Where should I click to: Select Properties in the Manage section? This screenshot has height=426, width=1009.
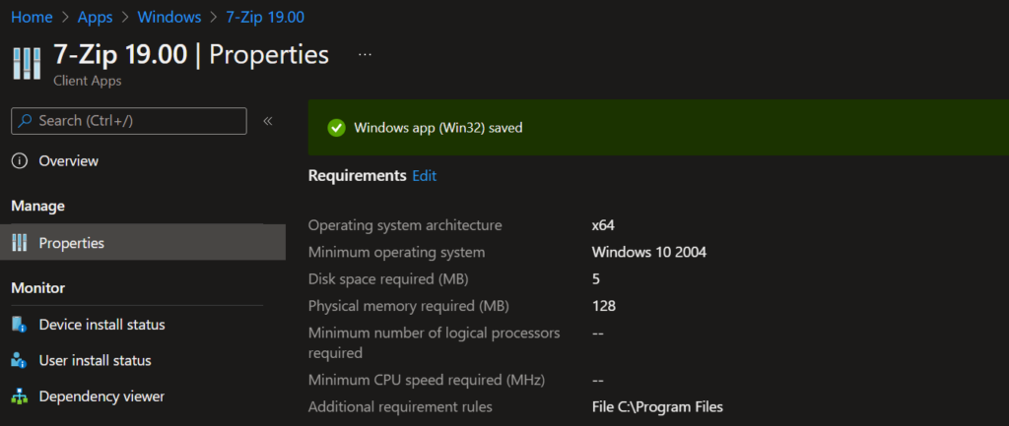click(143, 243)
